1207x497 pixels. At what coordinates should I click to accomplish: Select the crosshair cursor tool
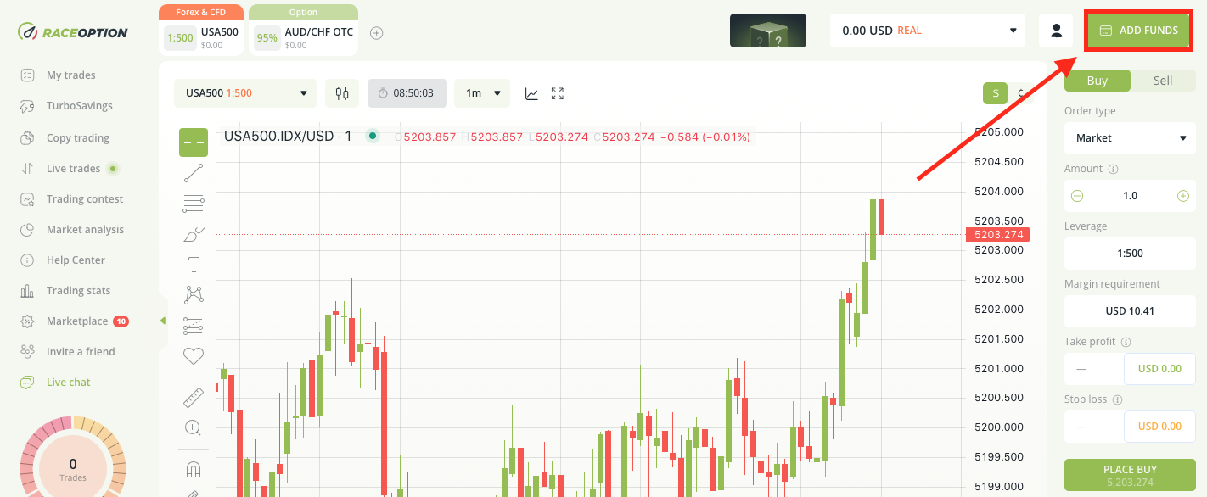pos(194,142)
